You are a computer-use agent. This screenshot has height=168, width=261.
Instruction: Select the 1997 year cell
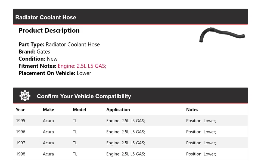20,143
